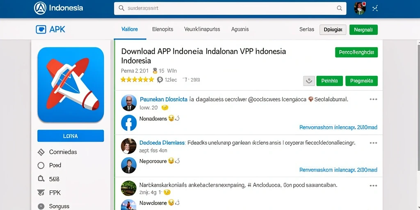Open the three-dot menu on Paunekan Diosniota comment

[x=373, y=99]
